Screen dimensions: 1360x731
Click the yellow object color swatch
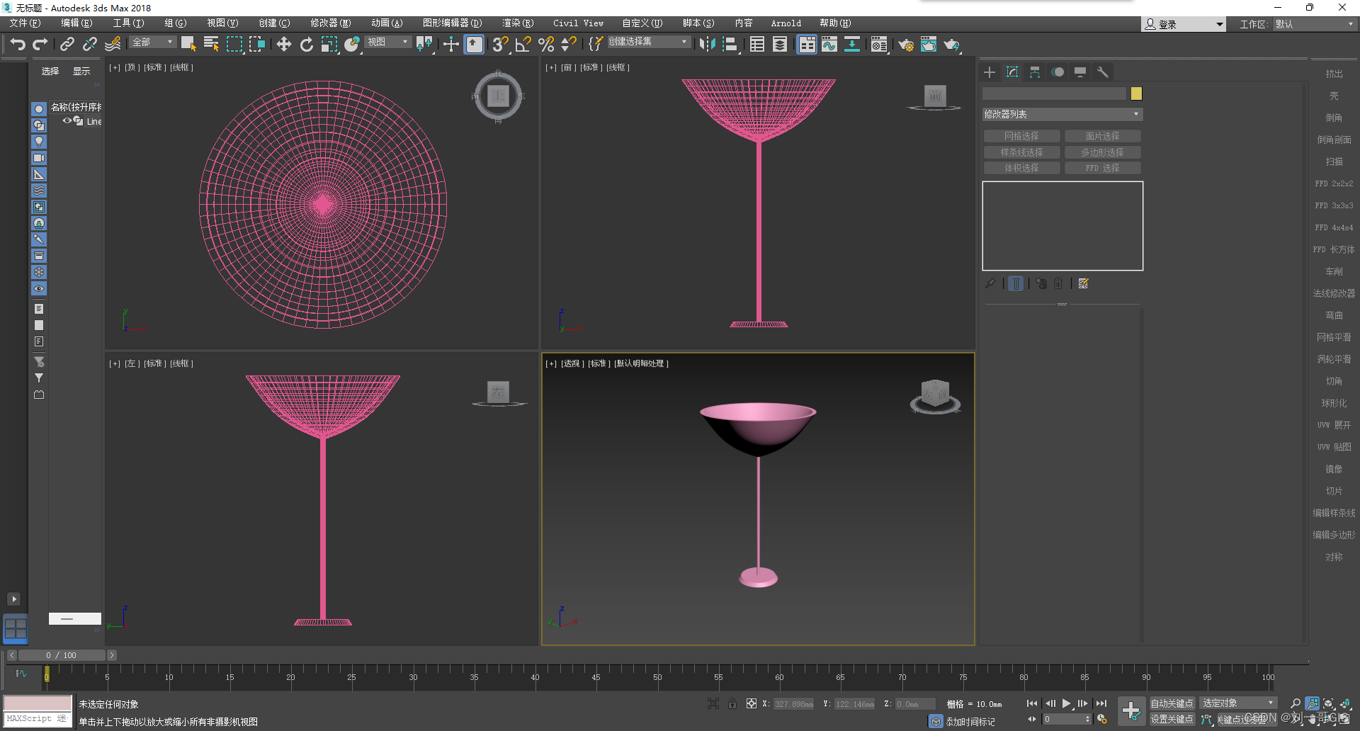point(1136,93)
